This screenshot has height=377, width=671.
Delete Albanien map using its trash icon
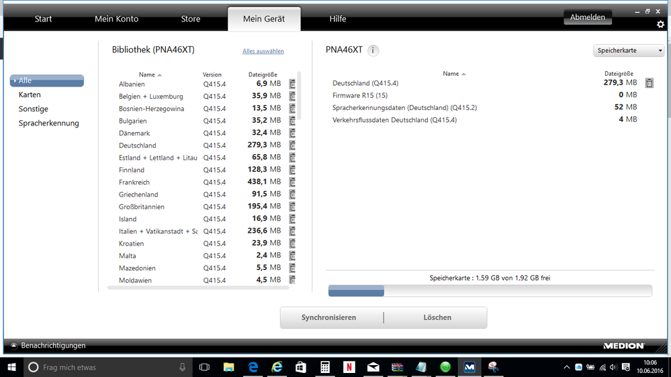292,84
